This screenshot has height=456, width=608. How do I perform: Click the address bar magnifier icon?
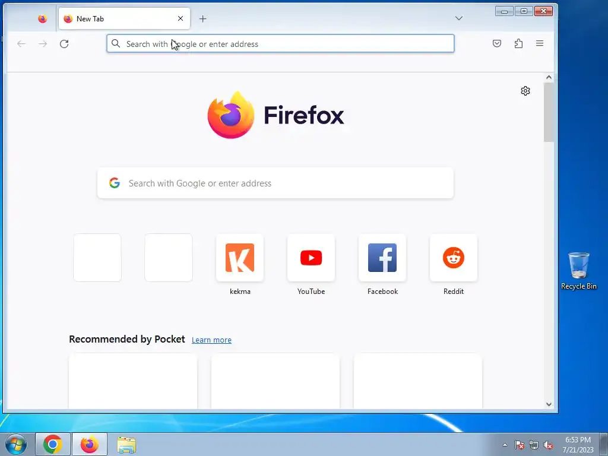tap(116, 43)
